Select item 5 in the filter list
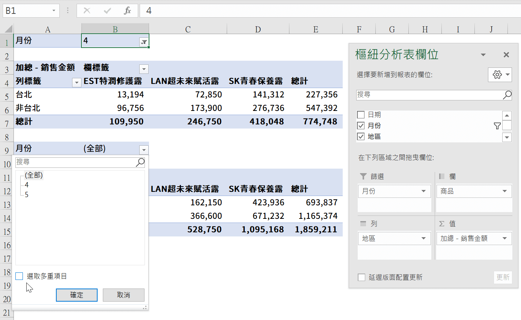 27,194
